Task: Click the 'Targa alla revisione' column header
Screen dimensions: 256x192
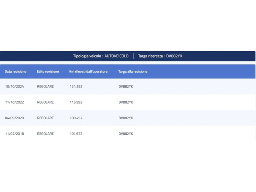Action: (x=132, y=72)
